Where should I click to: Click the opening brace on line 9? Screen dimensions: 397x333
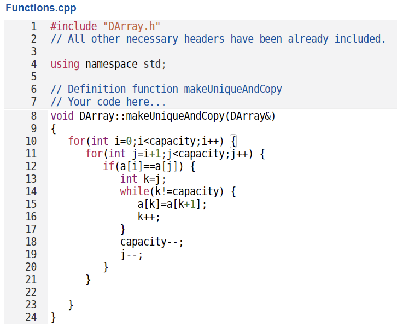[54, 128]
